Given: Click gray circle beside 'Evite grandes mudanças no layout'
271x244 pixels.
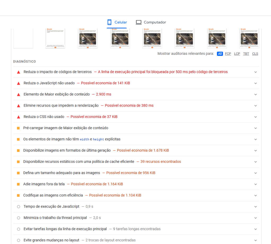Looking at the screenshot, I should 19,240.
